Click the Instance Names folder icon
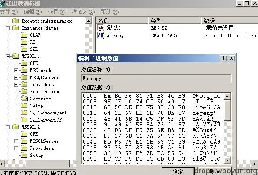The image size is (258, 175). 16,28
